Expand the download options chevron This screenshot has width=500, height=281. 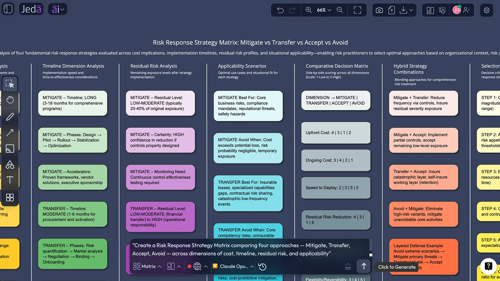411,10
